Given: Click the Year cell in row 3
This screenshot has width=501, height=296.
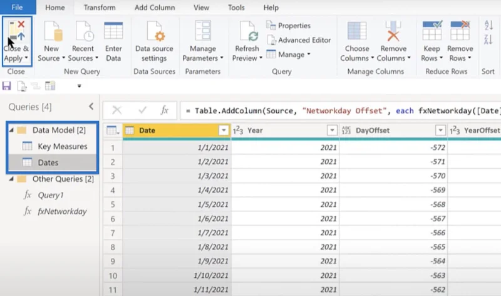Looking at the screenshot, I should (x=285, y=176).
